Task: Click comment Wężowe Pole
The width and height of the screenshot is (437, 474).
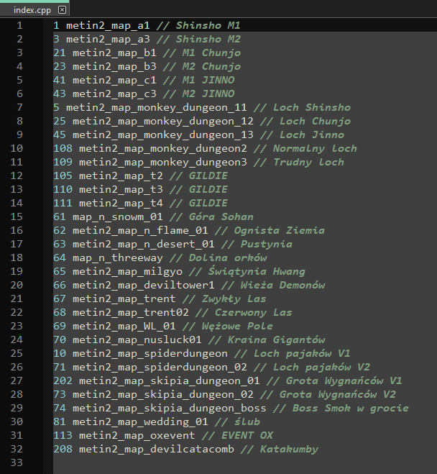Action: click(237, 326)
